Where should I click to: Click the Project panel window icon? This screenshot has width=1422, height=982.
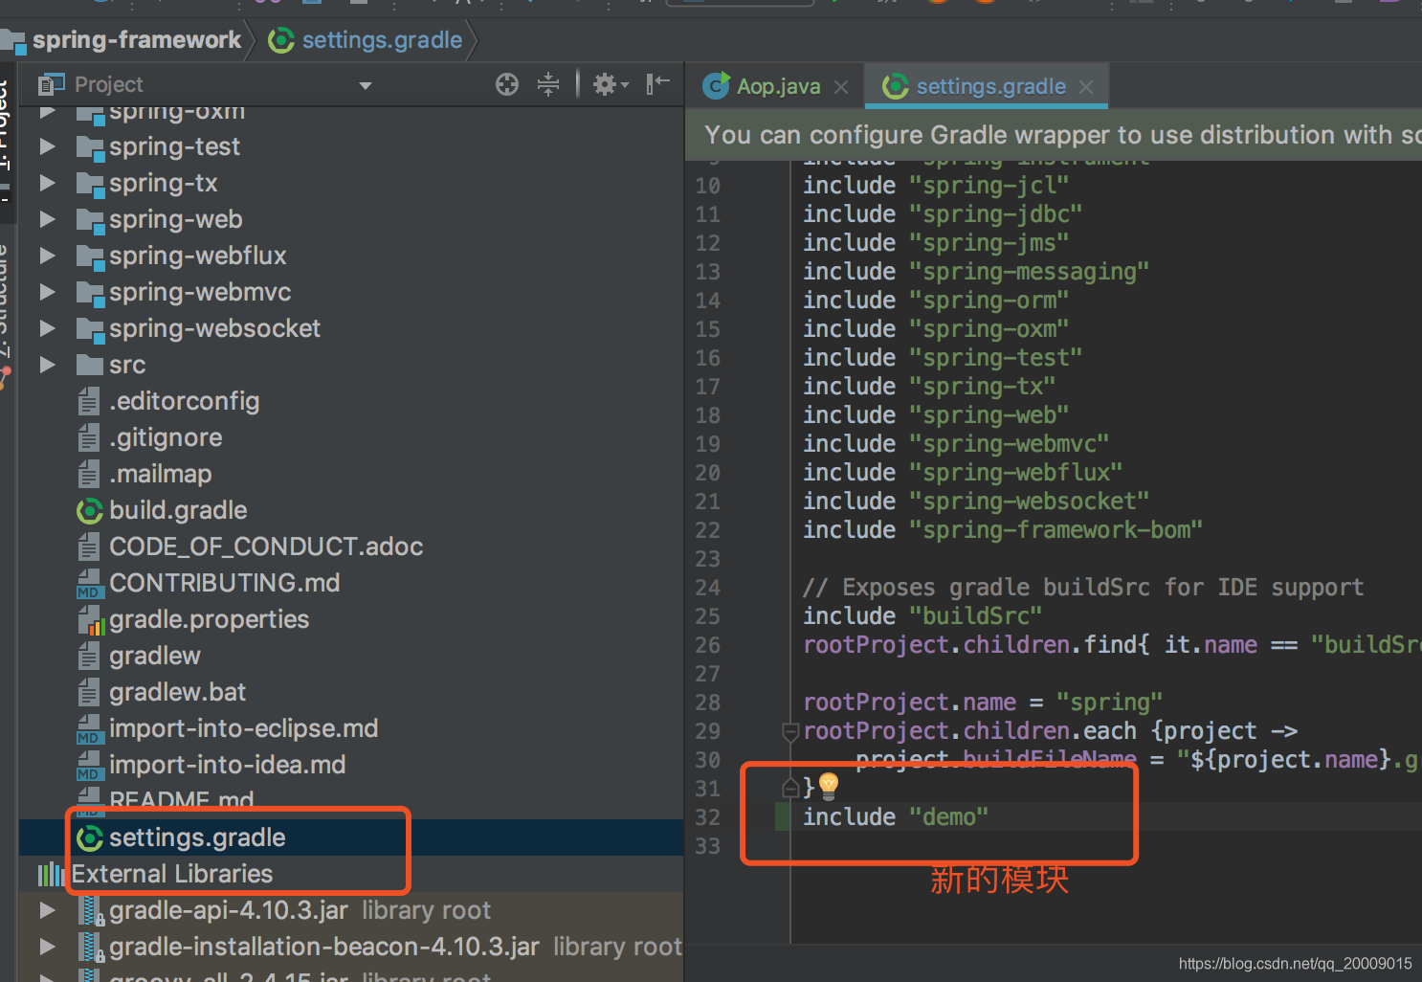(x=51, y=84)
